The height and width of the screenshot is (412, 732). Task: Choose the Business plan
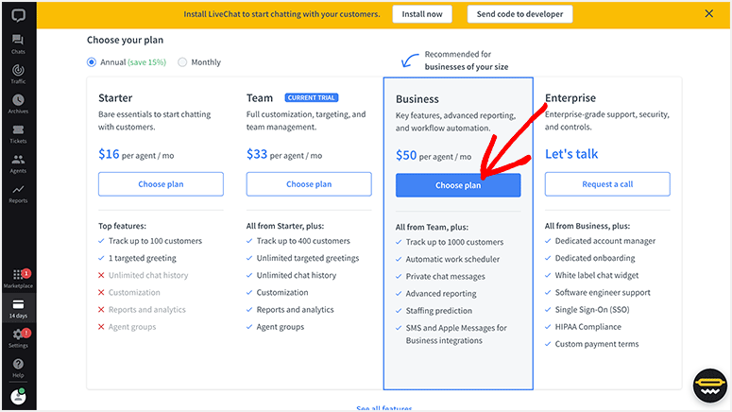point(458,185)
